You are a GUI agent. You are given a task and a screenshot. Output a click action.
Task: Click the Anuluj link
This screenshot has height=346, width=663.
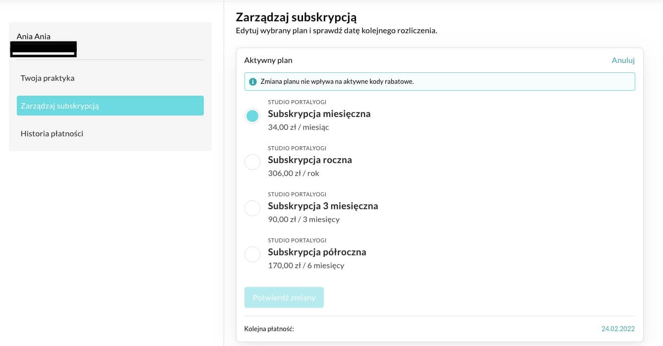tap(623, 60)
